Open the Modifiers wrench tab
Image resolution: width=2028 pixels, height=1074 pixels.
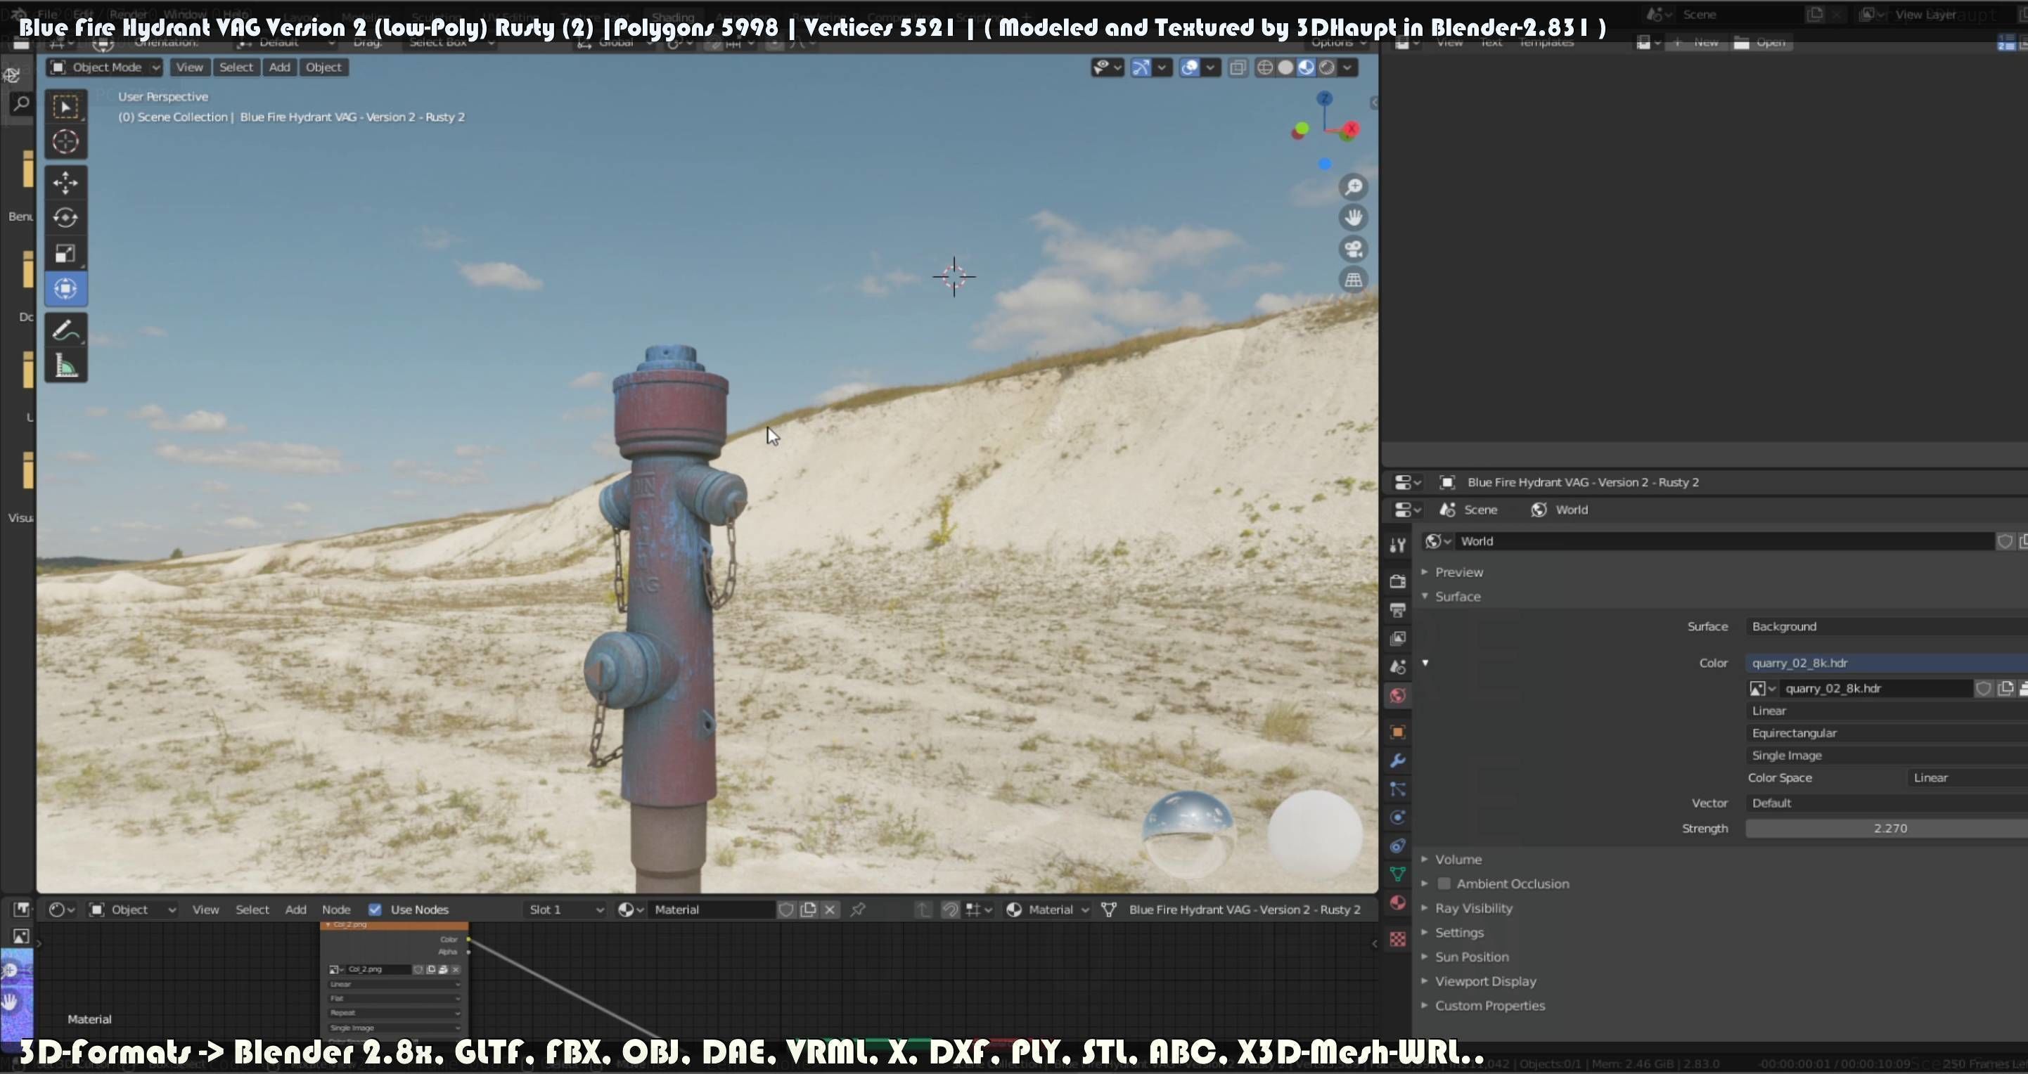(1397, 760)
